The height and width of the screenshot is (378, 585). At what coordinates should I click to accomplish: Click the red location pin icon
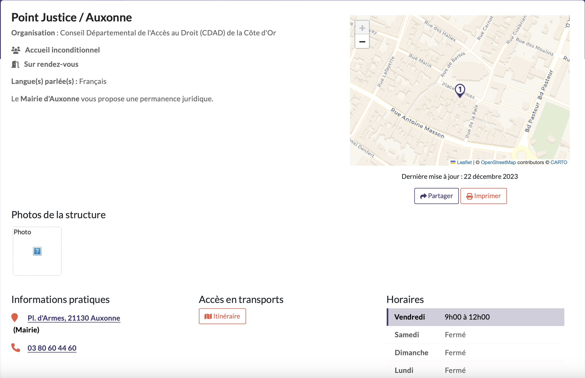(x=15, y=317)
